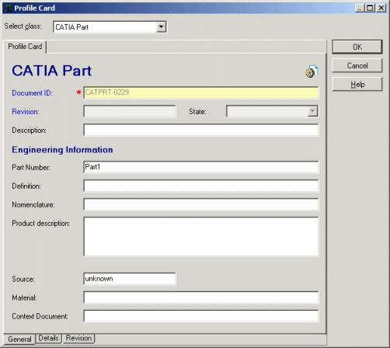Switch to the Revision tab
The height and width of the screenshot is (348, 390).
click(x=78, y=338)
